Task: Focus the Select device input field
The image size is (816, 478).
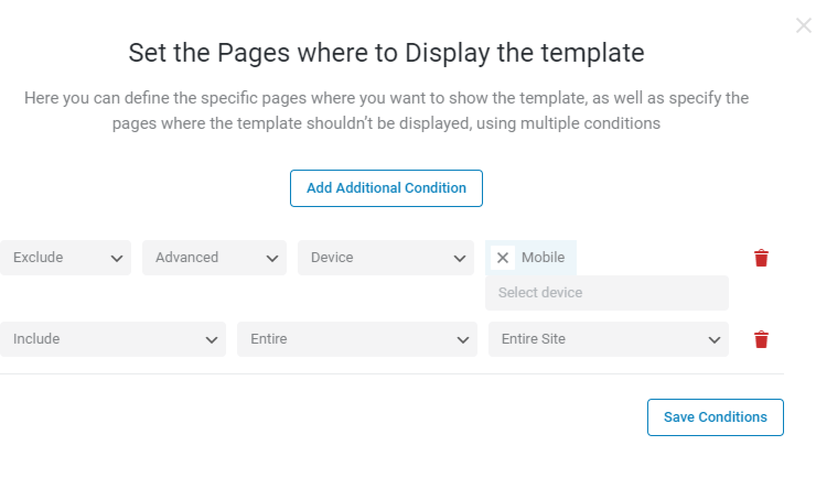Action: click(607, 293)
